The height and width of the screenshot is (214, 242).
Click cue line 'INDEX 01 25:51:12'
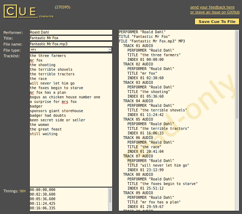[145, 189]
